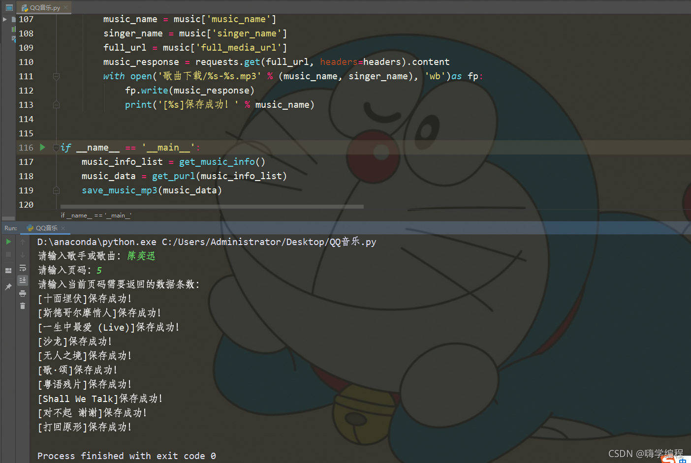Click the console line [一生中最爱 (Live)]保存成功!
Image resolution: width=691 pixels, height=463 pixels.
click(109, 327)
